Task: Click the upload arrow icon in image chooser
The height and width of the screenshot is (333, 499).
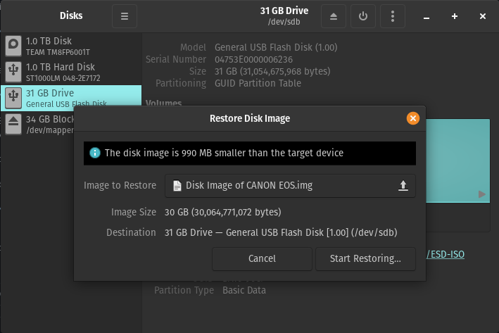Action: tap(403, 186)
